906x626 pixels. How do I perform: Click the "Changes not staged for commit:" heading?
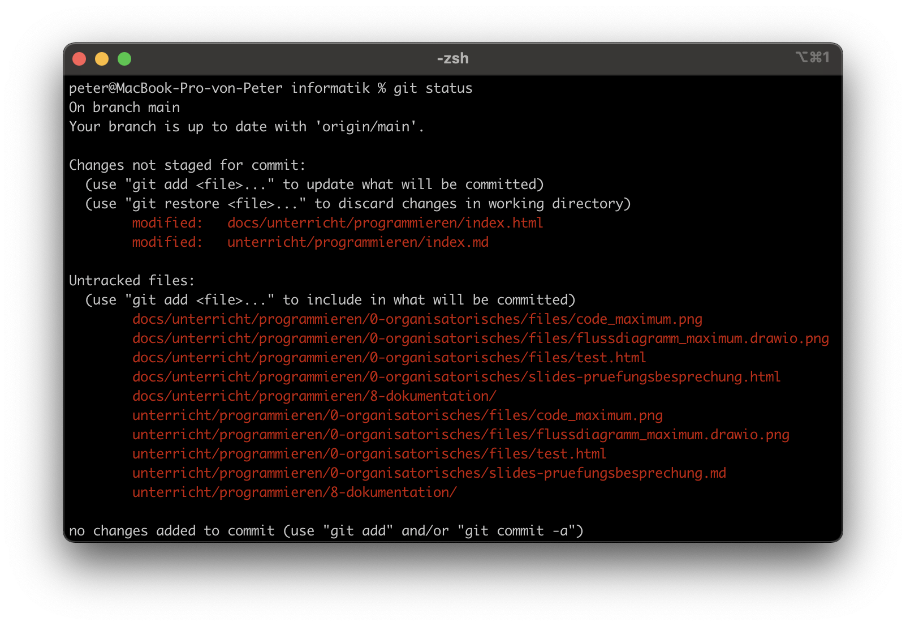[187, 165]
